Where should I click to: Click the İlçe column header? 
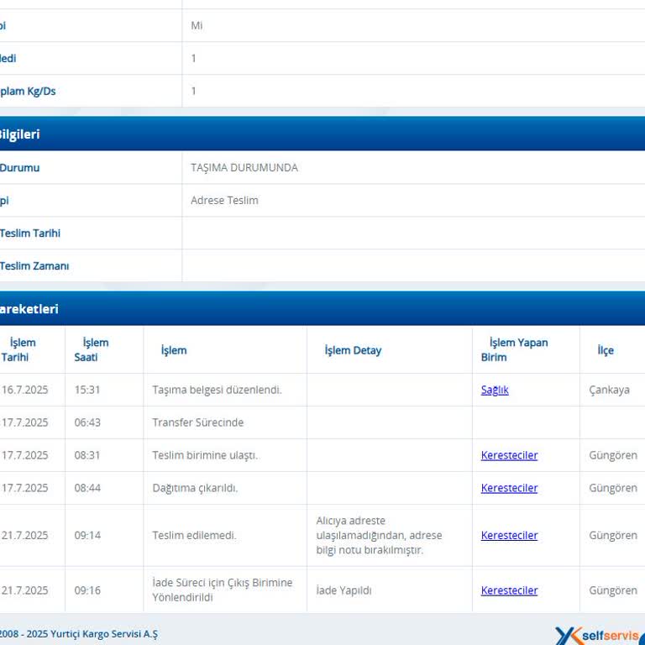point(606,350)
